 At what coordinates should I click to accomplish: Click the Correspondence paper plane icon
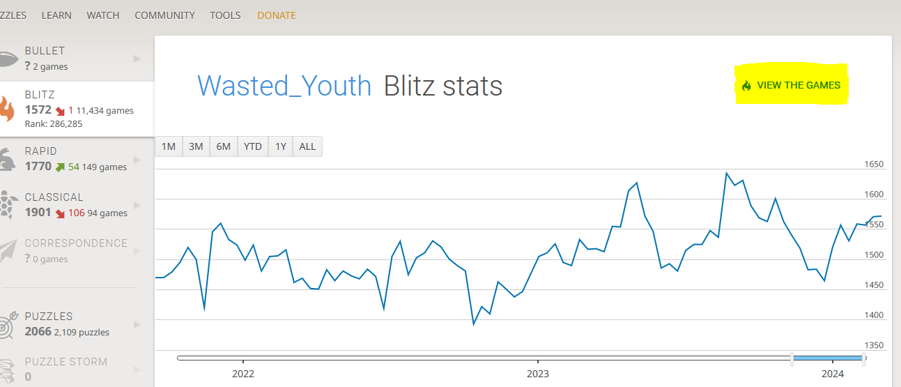[7, 251]
